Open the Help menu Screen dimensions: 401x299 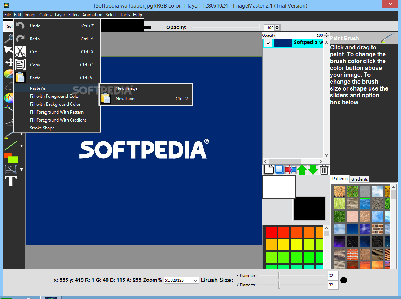138,15
